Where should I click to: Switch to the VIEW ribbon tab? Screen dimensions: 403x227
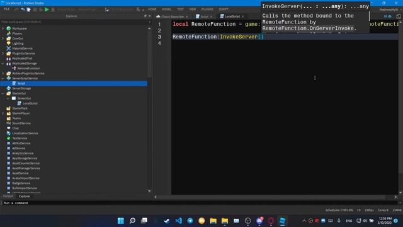point(193,9)
